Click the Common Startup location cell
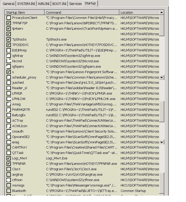186x202 pixels. tap(133, 191)
